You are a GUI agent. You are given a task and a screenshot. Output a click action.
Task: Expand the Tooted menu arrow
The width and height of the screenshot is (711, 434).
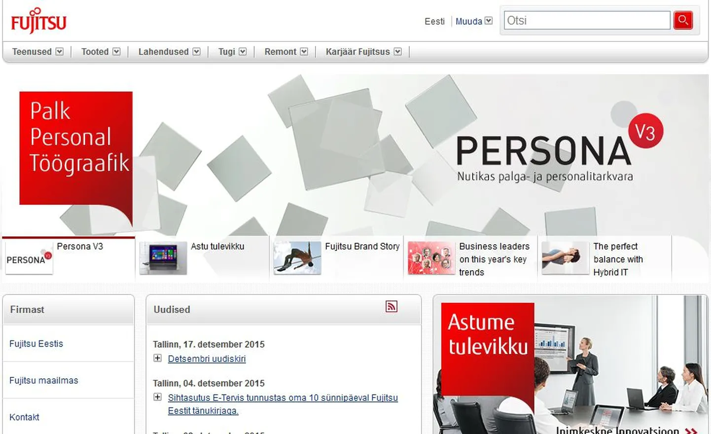pos(116,51)
